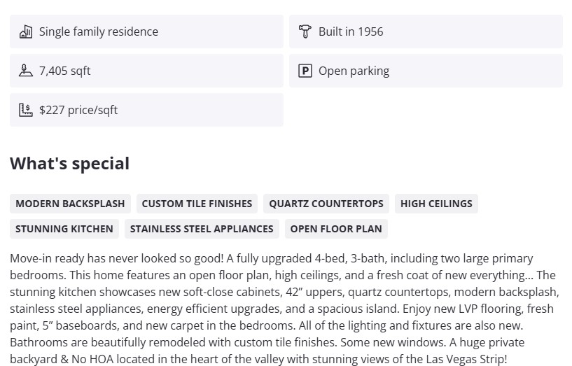Click the price per sqft icon

coord(26,110)
